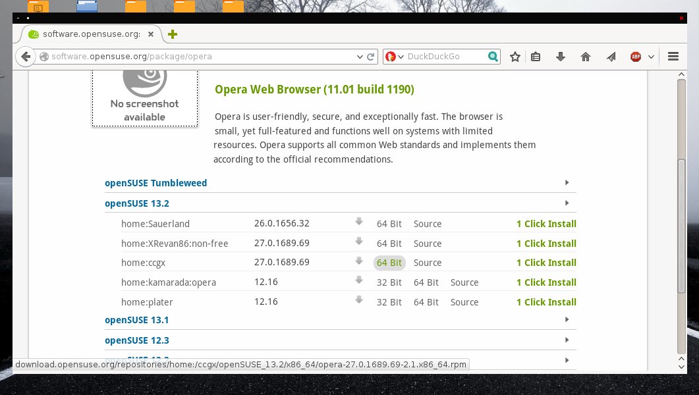The image size is (699, 395).
Task: Click the site identity globe icon
Action: 43,57
